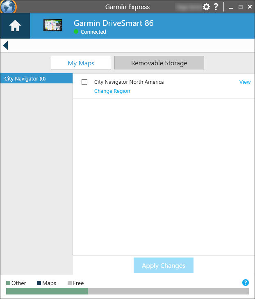Click the back arrow below the header
The width and height of the screenshot is (255, 299).
pyautogui.click(x=5, y=45)
